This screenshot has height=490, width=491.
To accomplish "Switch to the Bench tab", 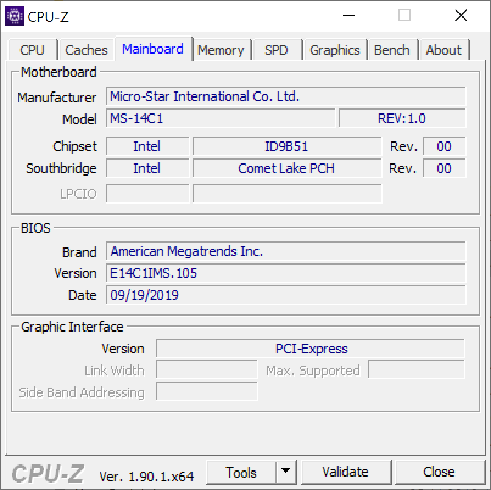I will [x=392, y=50].
